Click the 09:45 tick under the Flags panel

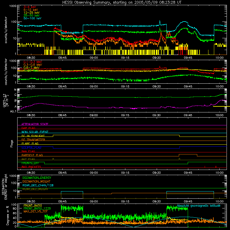(188, 173)
